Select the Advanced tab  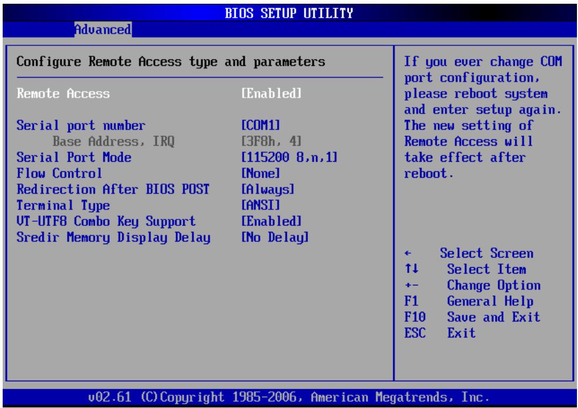pyautogui.click(x=103, y=29)
